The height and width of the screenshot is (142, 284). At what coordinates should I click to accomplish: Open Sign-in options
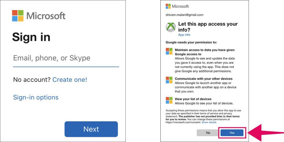[x=36, y=97]
